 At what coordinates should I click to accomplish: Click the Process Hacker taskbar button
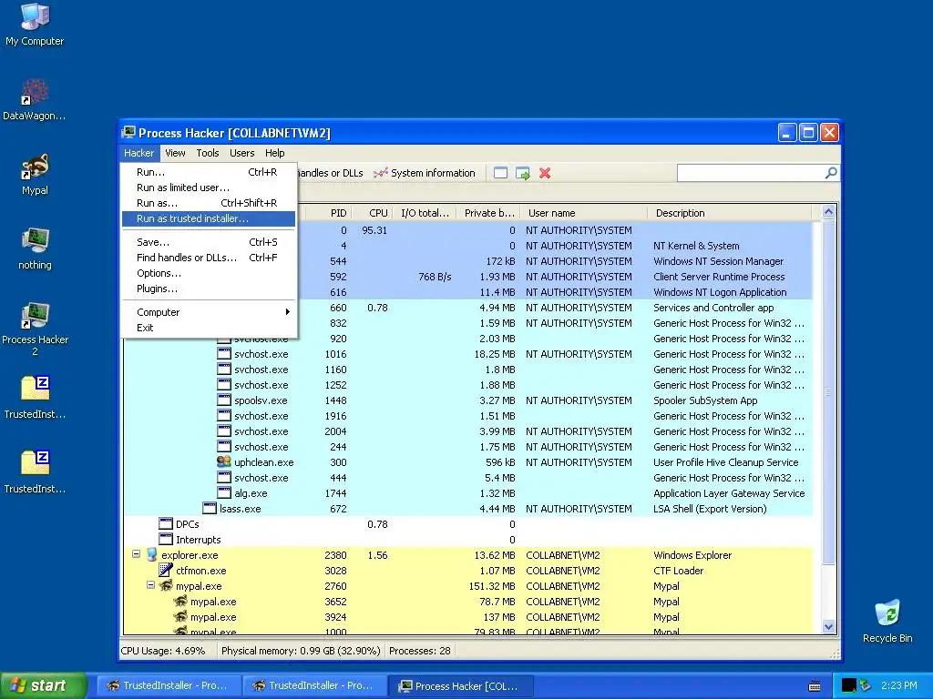point(460,685)
